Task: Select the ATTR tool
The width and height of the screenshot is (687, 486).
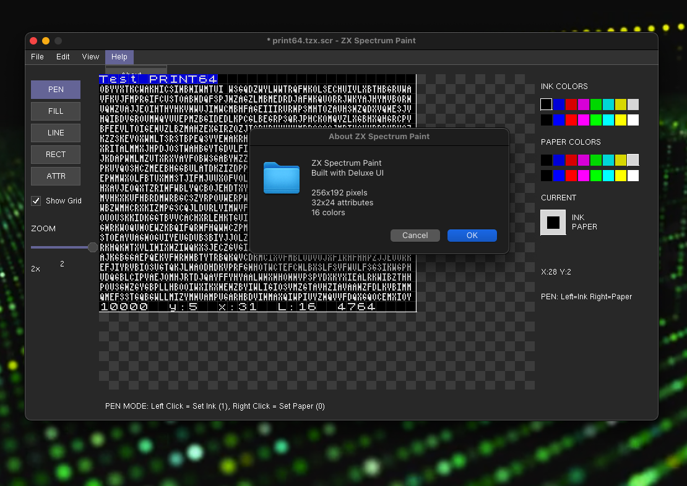Action: (x=56, y=176)
